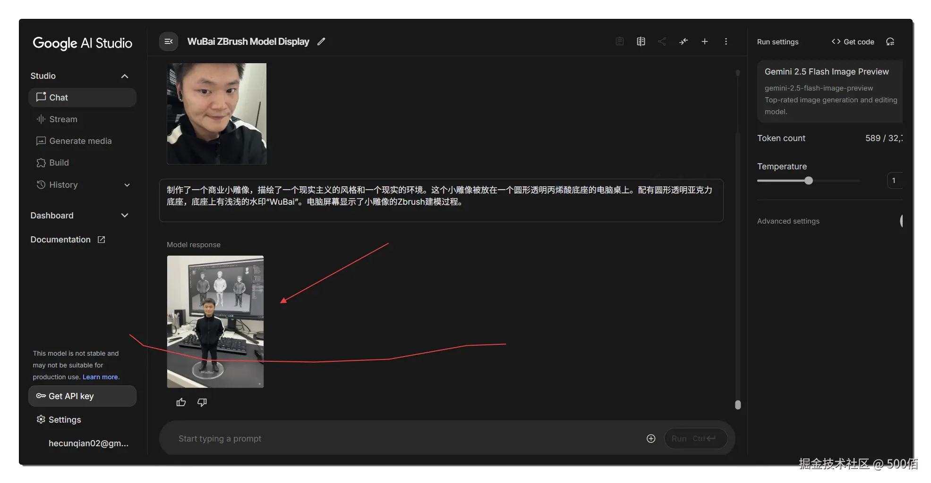Open the Stream page
This screenshot has width=931, height=483.
coord(82,119)
